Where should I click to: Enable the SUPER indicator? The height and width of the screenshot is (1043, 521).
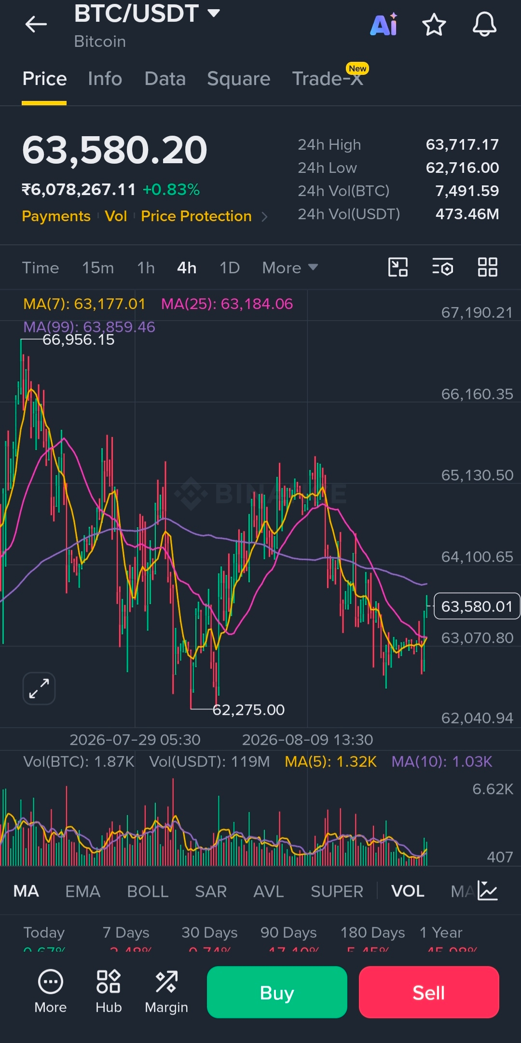pos(337,891)
